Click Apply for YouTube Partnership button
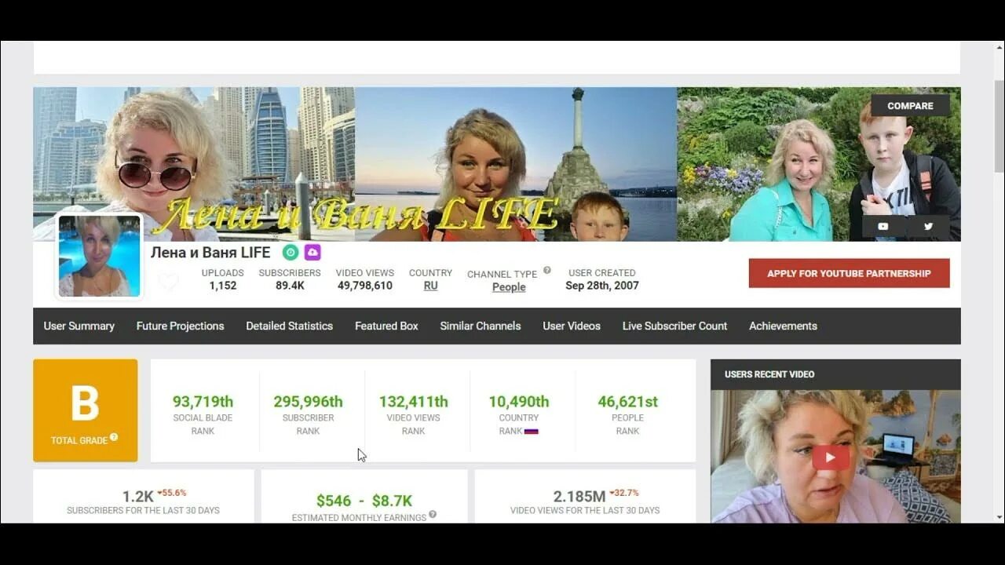Screen dimensions: 1005x565 tap(849, 273)
